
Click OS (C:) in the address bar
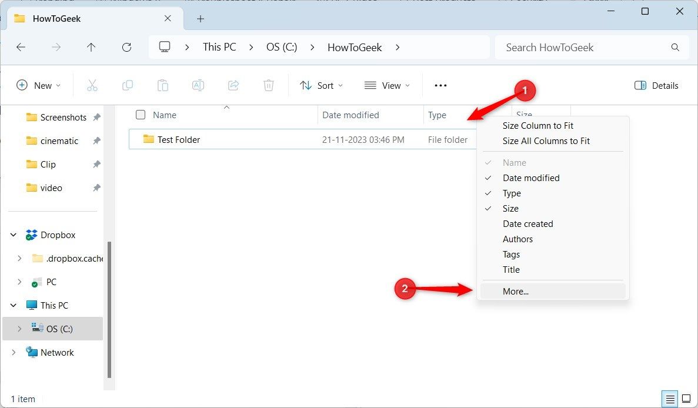pos(282,47)
